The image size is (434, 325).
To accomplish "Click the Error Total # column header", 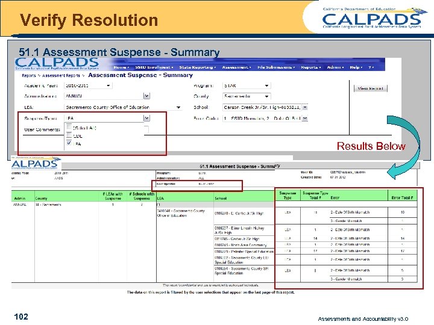I will pos(402,198).
